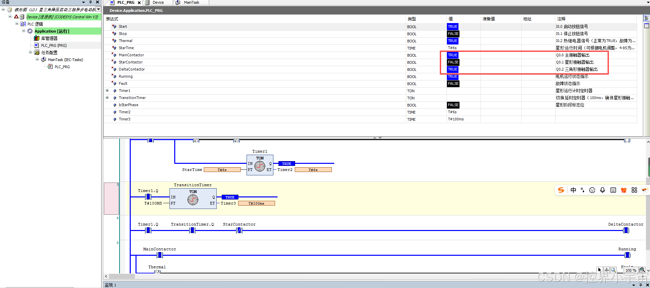Viewport: 650px width, 288px height.
Task: Open the IME toolbox grid icon
Action: [x=634, y=190]
